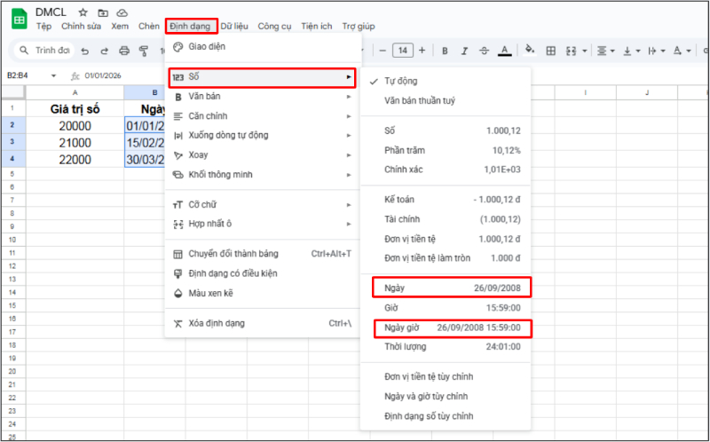Open text wrapping dropdown
Screen dimensions: 710x442
656,51
